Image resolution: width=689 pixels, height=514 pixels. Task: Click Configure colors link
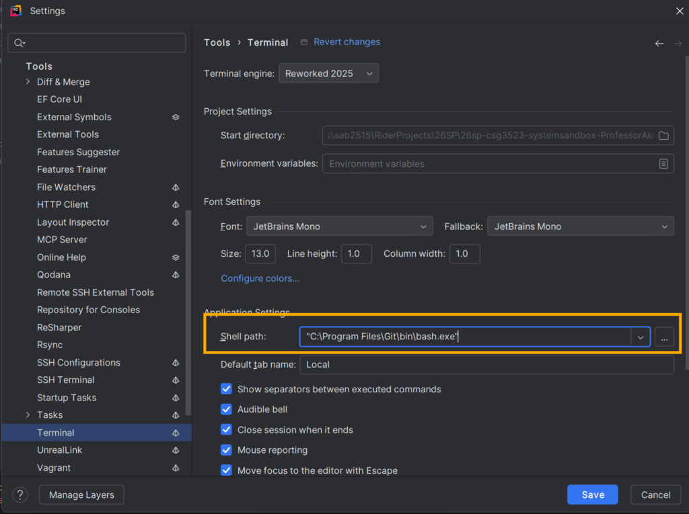pos(260,278)
